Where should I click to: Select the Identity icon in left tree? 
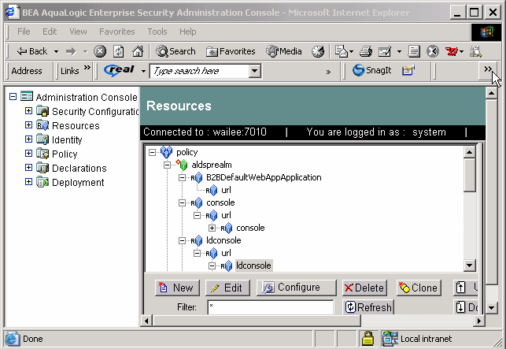coord(42,139)
